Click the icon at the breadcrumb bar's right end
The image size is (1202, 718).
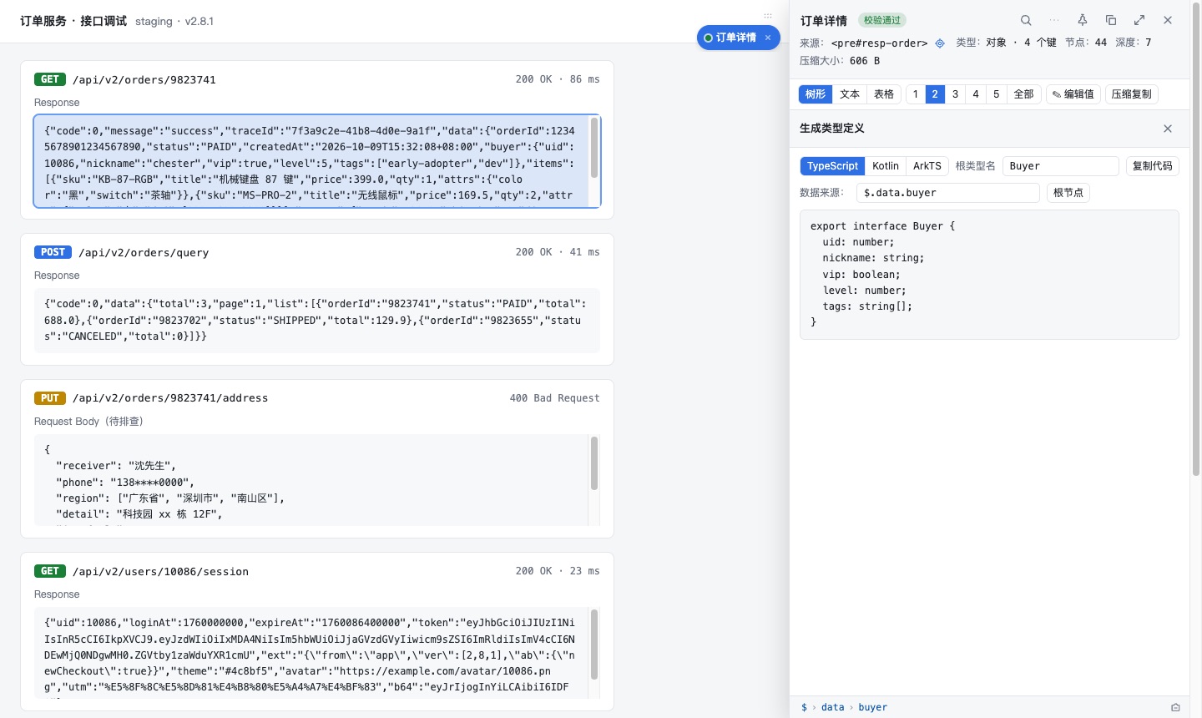pyautogui.click(x=1175, y=707)
